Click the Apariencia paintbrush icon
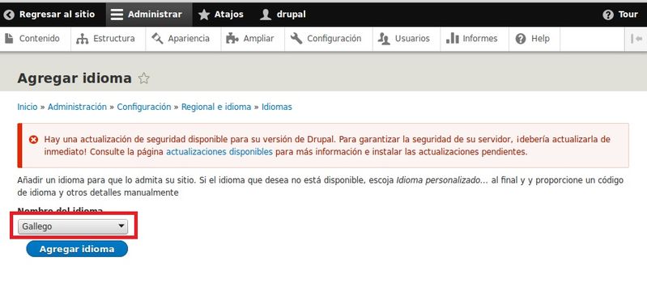The width and height of the screenshot is (647, 304). pyautogui.click(x=157, y=39)
